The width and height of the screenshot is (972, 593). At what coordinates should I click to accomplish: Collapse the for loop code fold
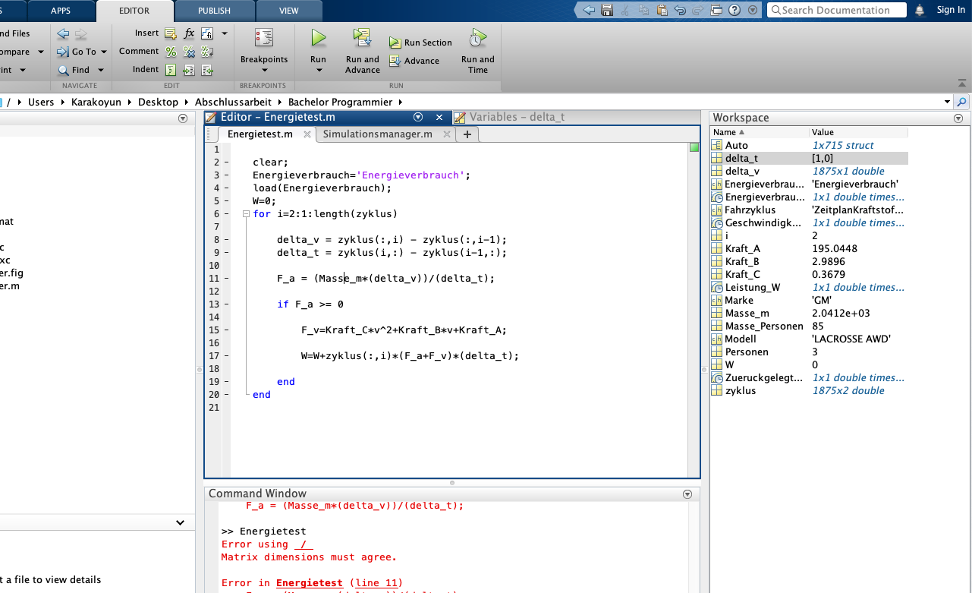(245, 214)
